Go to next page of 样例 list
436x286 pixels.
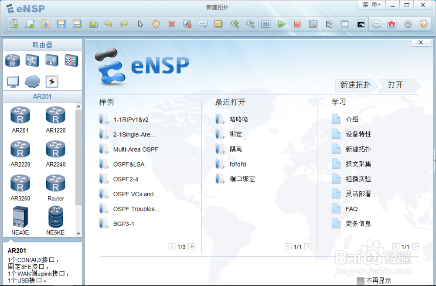(x=191, y=246)
